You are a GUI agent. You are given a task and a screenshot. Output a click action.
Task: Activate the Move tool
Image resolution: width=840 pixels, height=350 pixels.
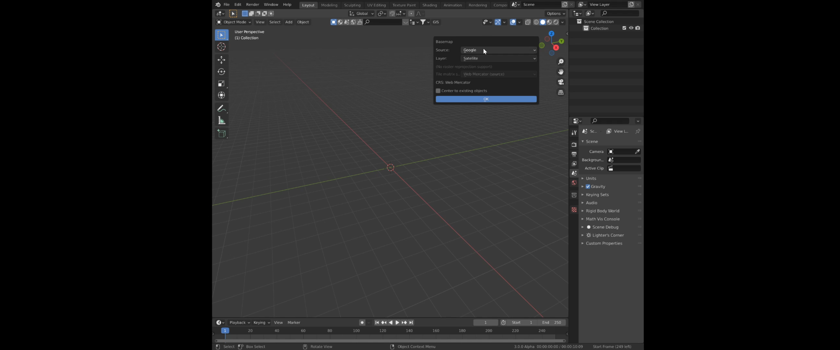(221, 60)
